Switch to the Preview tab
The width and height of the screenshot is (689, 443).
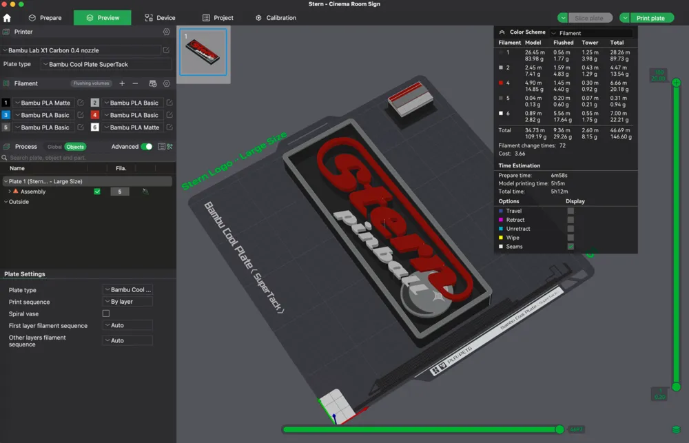point(103,18)
